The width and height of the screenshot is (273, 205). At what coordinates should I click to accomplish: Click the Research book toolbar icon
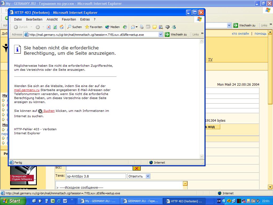(x=161, y=27)
